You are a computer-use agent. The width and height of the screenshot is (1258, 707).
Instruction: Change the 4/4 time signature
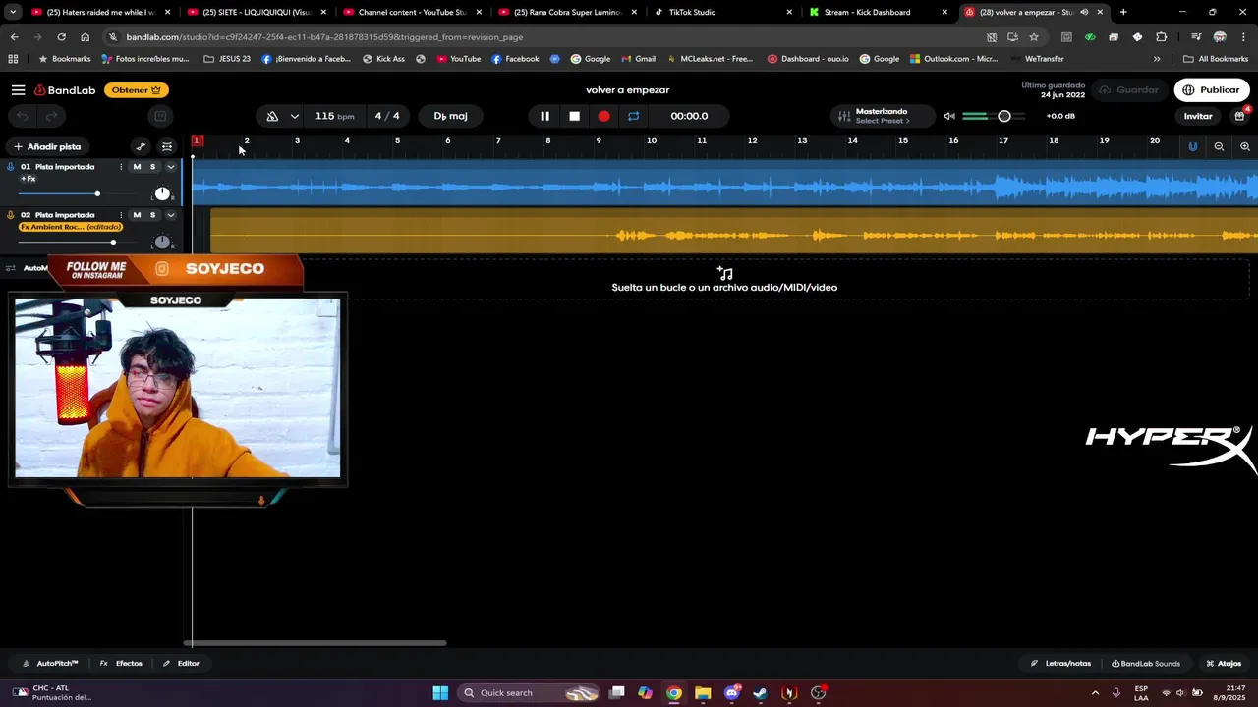click(387, 116)
